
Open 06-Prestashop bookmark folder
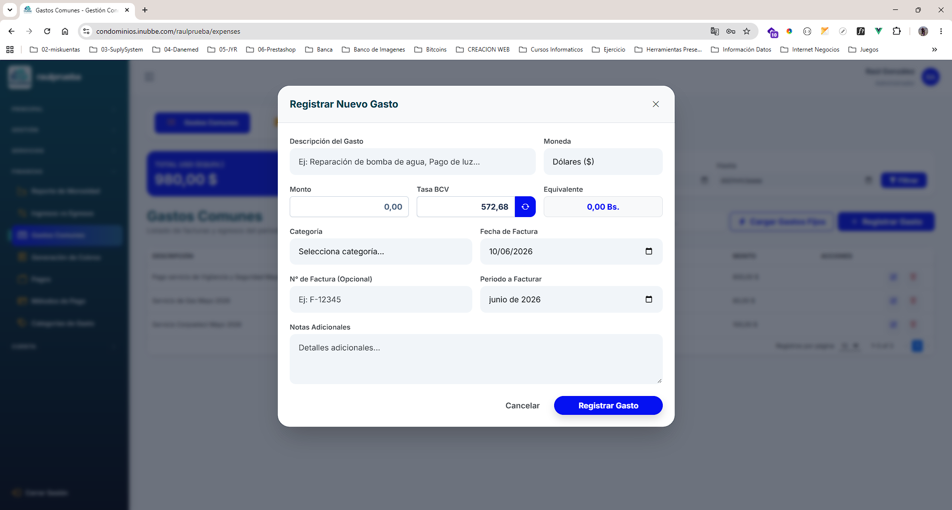[271, 50]
